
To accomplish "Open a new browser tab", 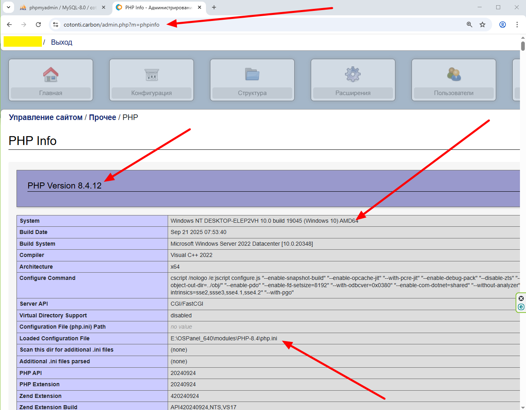I will pyautogui.click(x=214, y=7).
